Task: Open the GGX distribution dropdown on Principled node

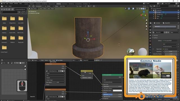Action: (112, 80)
